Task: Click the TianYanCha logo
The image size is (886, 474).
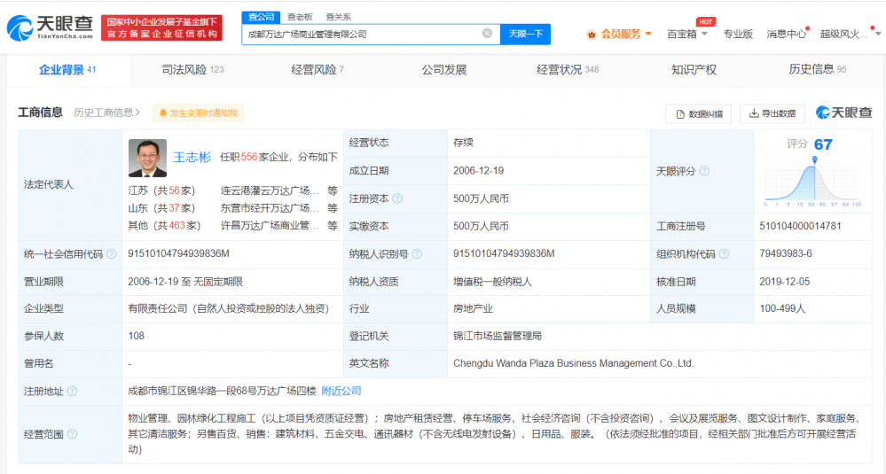Action: [x=49, y=27]
